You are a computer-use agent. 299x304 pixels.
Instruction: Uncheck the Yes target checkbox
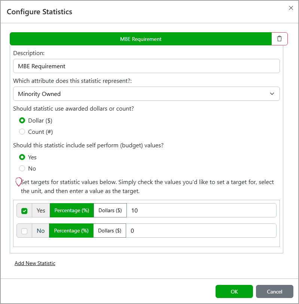[24, 211]
